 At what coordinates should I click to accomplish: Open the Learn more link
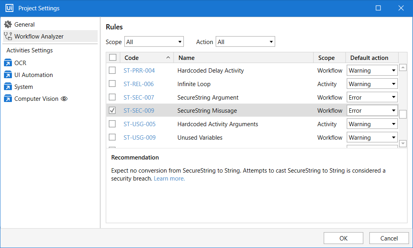pyautogui.click(x=169, y=179)
